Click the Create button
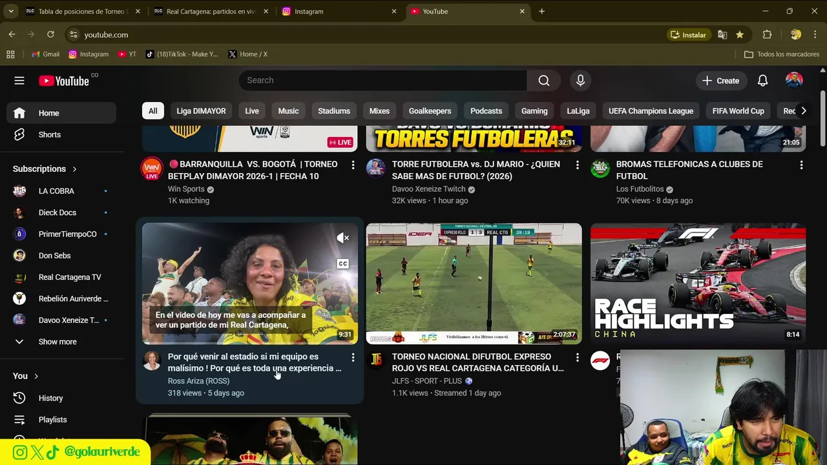The width and height of the screenshot is (827, 465). coord(721,81)
